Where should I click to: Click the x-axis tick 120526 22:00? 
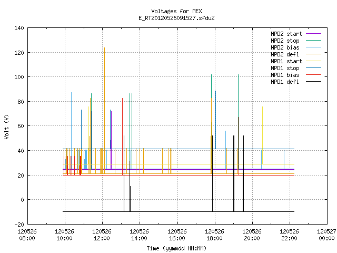(x=289, y=235)
